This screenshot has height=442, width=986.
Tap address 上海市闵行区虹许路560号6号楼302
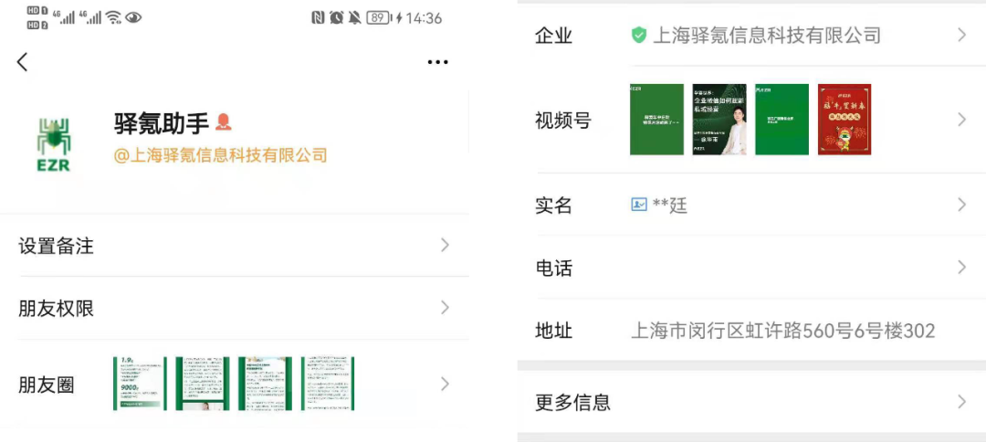(x=783, y=331)
